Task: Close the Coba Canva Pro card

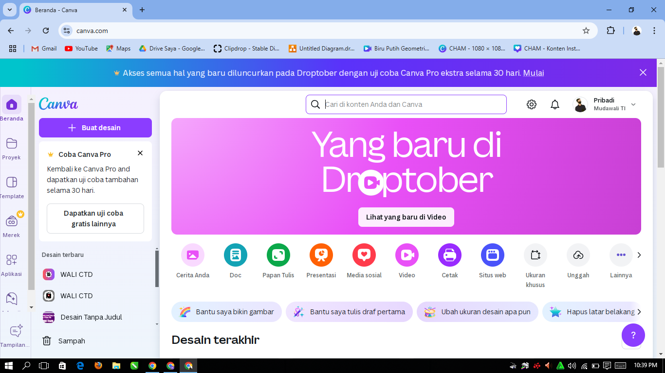Action: (140, 153)
